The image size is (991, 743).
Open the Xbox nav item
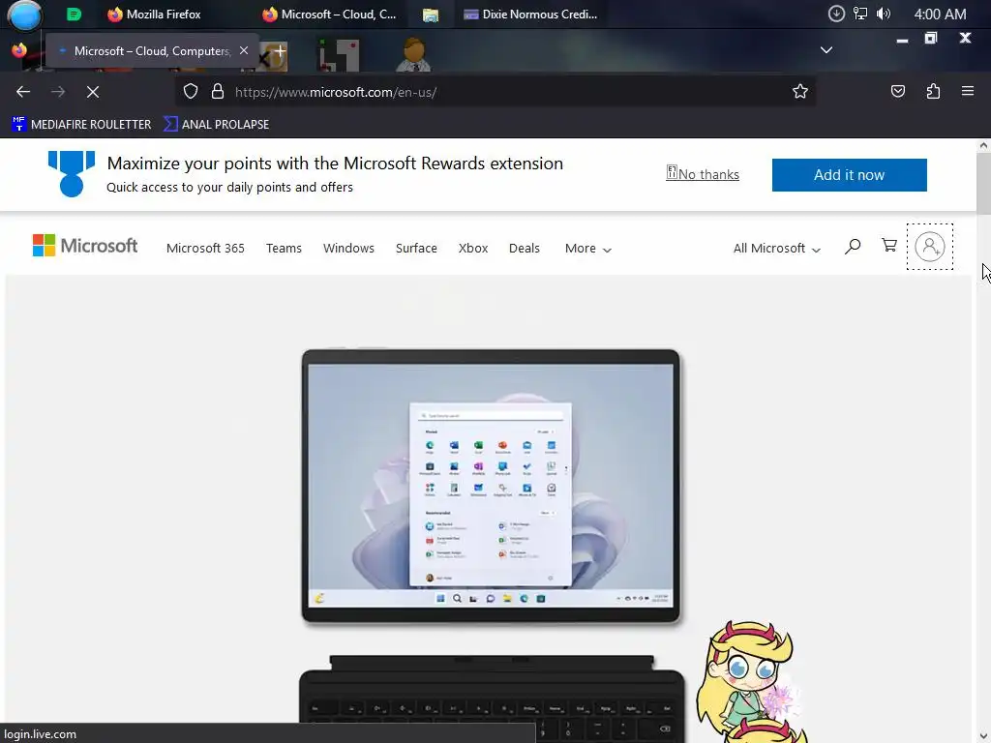[x=473, y=249]
